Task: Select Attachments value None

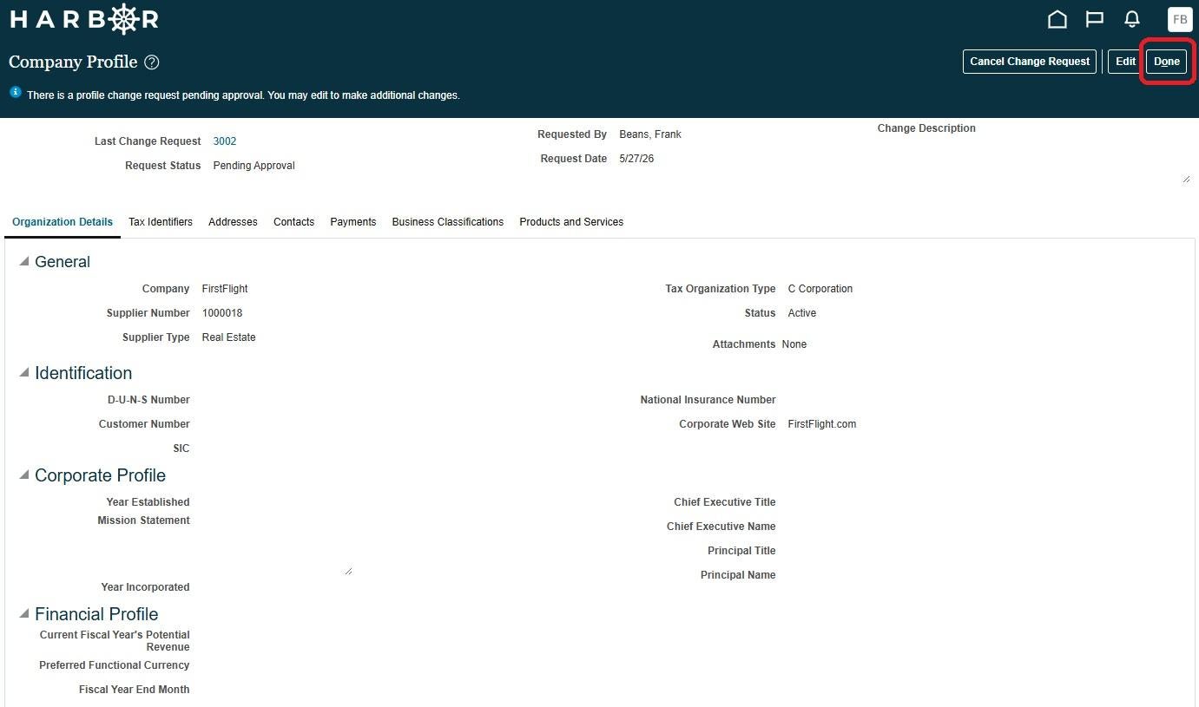Action: [794, 344]
